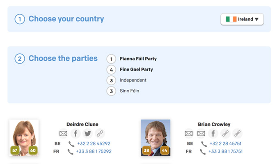
Task: Select the Sinn Féin party filter
Action: click(x=129, y=91)
